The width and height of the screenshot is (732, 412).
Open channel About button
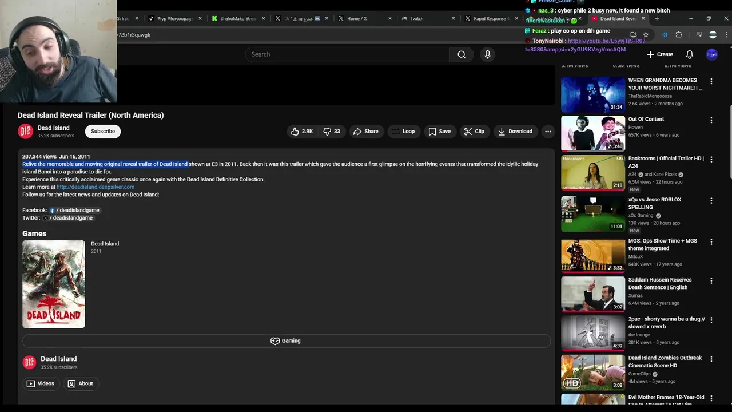(x=80, y=383)
